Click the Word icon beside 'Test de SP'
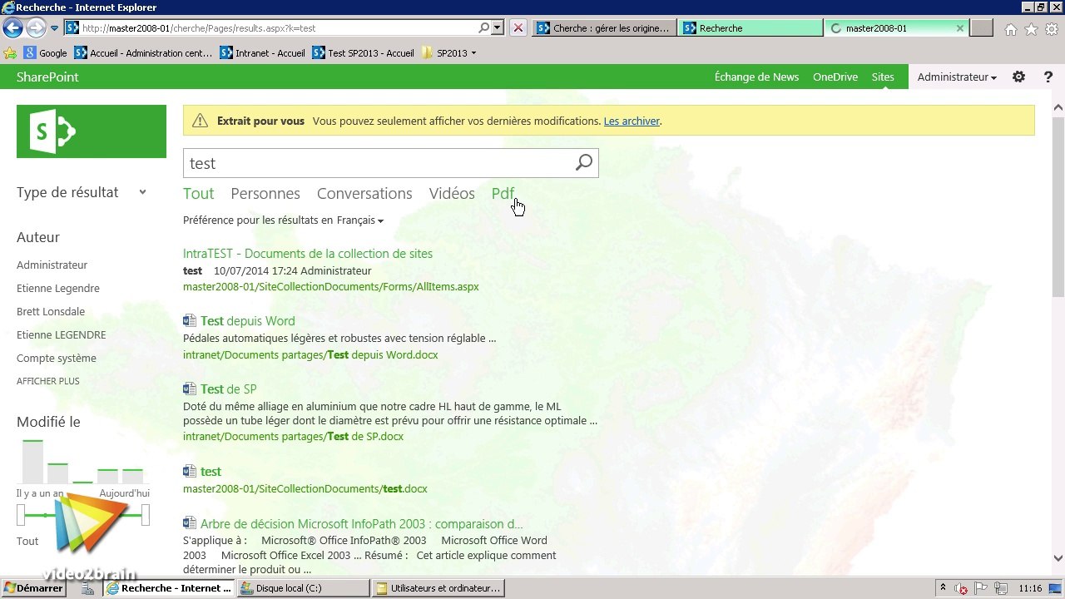 click(x=190, y=389)
